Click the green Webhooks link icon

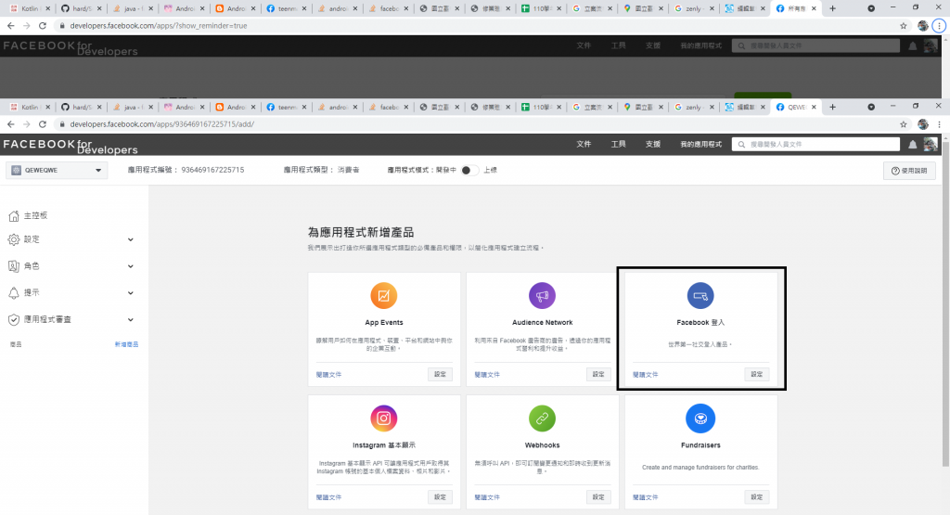click(x=542, y=418)
